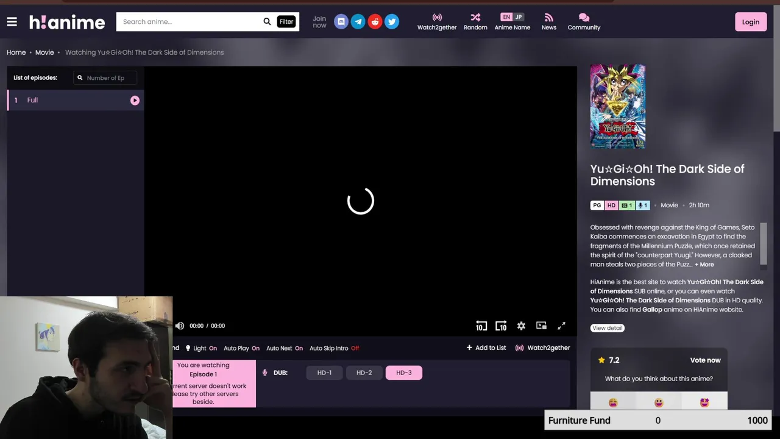Toggle the Light setting

click(200, 348)
